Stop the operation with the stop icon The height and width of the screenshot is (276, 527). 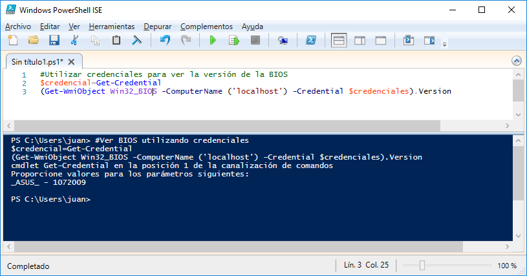pos(255,40)
